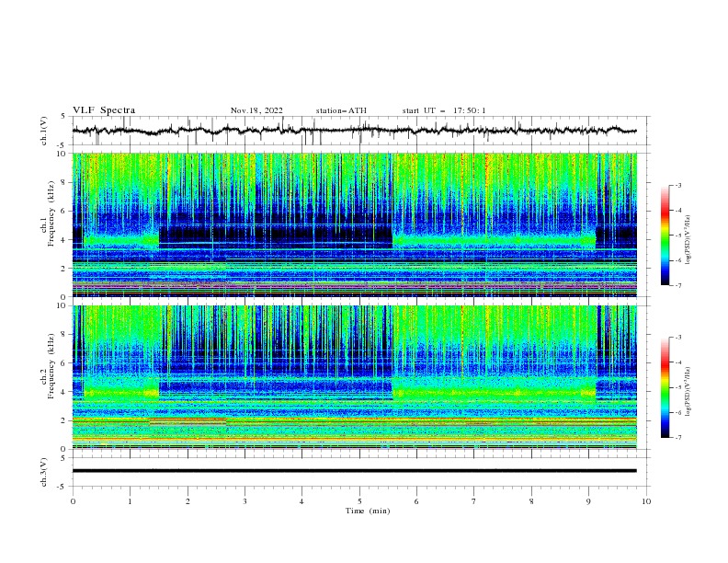The height and width of the screenshot is (563, 728).
Task: Click the "ch.1(V)" axis label of the top waveform
Action: pos(44,131)
